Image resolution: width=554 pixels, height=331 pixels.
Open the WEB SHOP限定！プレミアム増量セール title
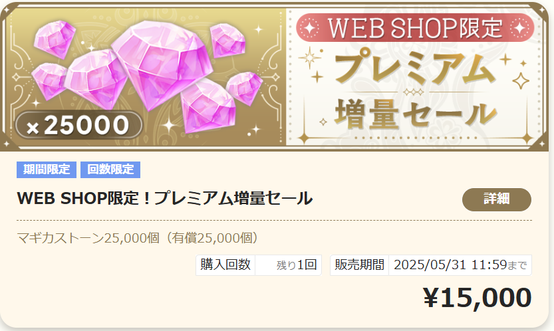click(x=165, y=198)
